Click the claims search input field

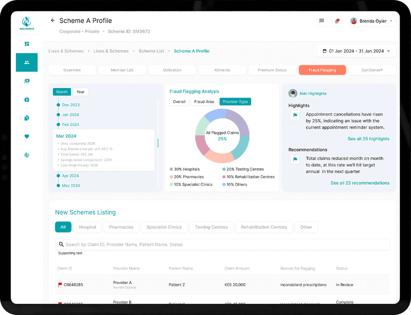tap(222, 244)
